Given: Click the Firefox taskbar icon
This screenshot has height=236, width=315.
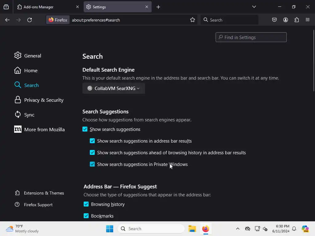Looking at the screenshot, I should (205, 229).
